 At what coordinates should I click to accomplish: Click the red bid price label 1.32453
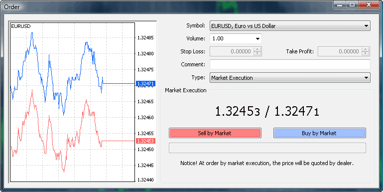[145, 141]
